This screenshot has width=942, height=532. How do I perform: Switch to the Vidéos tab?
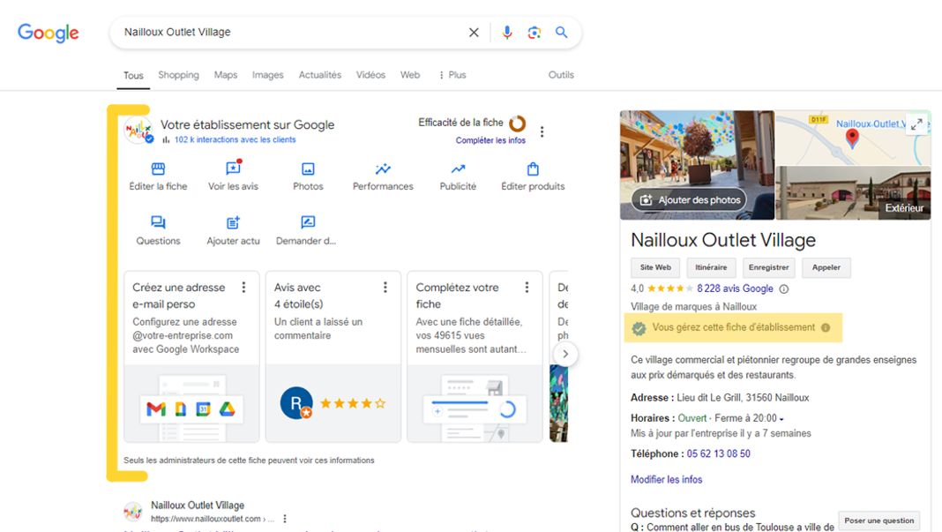click(x=370, y=75)
